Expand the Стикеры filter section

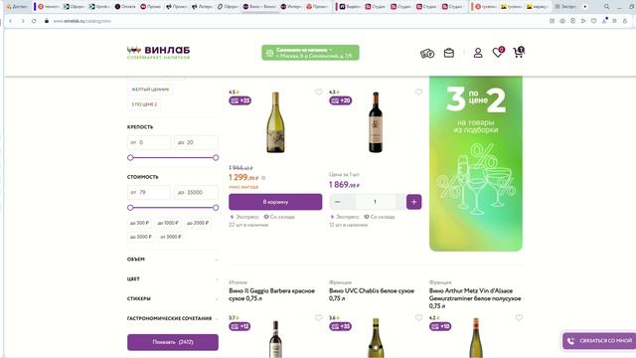173,298
